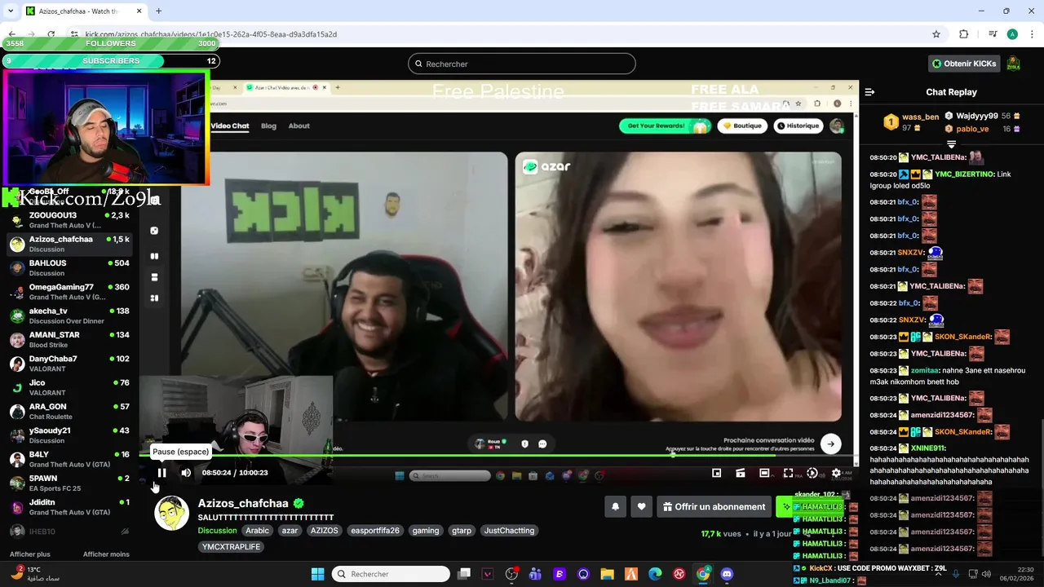
Task: Open ARA_GON channel in sidebar
Action: [x=69, y=412]
